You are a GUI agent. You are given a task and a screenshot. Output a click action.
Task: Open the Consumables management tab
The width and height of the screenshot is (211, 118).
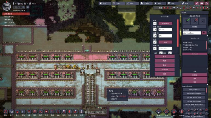tap(119, 4)
